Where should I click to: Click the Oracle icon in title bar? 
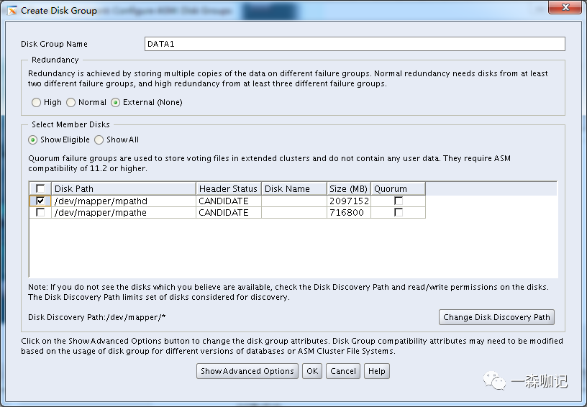tap(12, 11)
